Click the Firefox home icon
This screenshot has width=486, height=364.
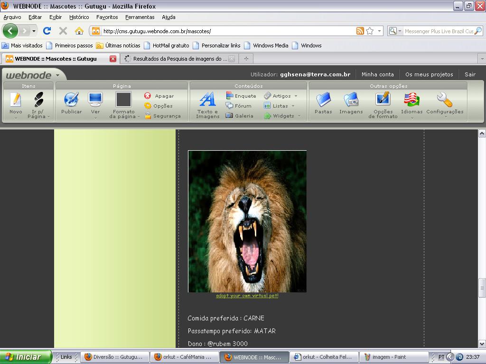tap(79, 31)
